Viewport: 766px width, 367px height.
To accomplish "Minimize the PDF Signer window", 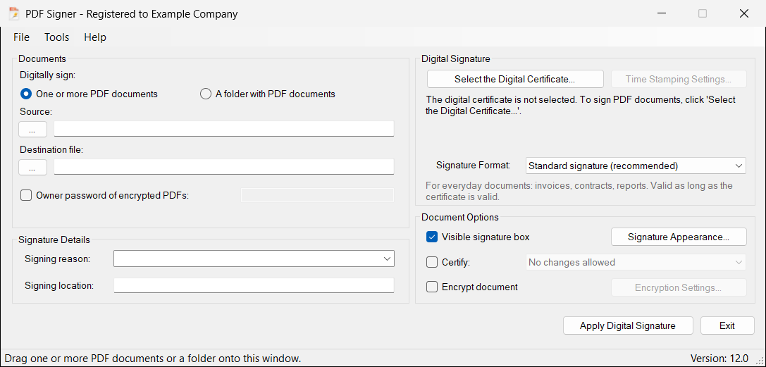I will pyautogui.click(x=660, y=13).
